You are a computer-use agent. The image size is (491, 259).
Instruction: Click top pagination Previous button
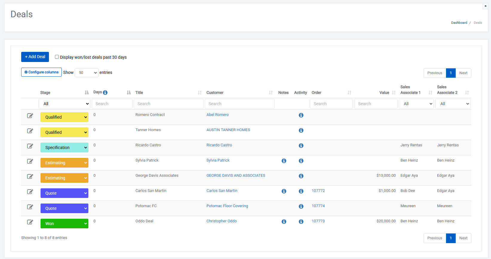[x=435, y=73]
